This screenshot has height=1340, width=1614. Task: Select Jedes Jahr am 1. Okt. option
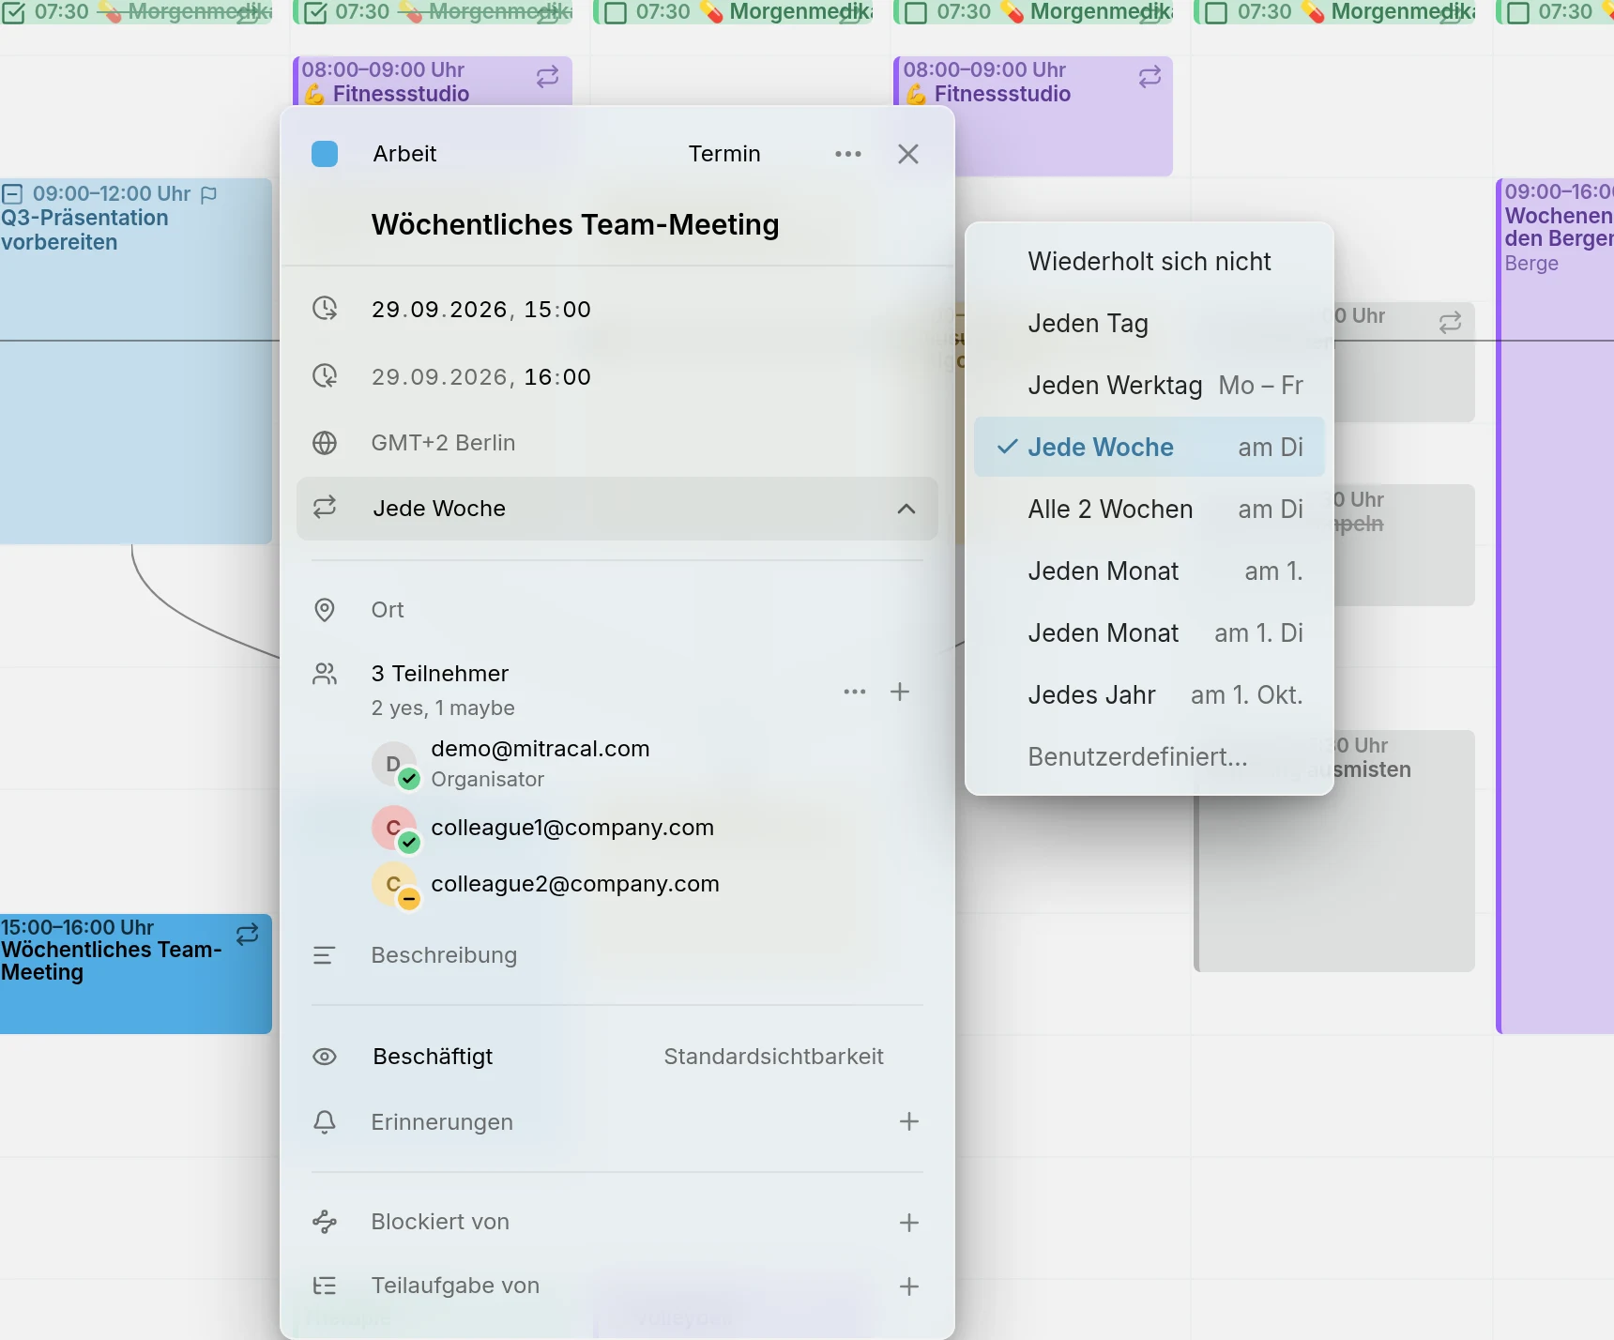(x=1150, y=695)
